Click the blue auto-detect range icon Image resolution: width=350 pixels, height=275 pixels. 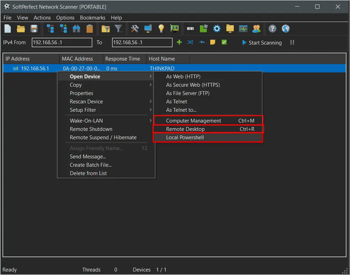[x=202, y=42]
